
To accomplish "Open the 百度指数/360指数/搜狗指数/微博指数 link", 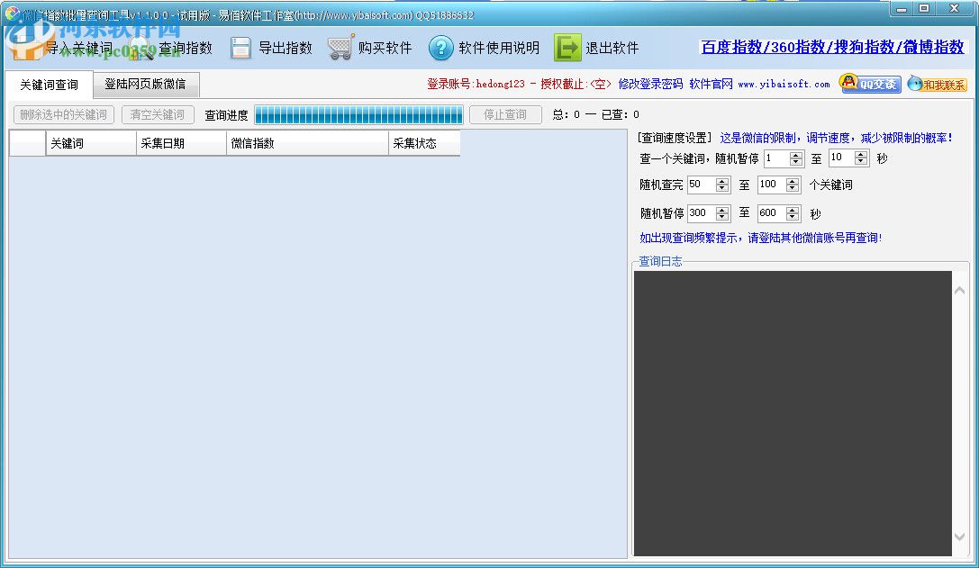I will tap(832, 47).
